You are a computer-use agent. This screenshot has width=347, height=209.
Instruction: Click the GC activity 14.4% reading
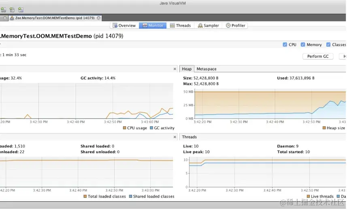tap(98, 78)
